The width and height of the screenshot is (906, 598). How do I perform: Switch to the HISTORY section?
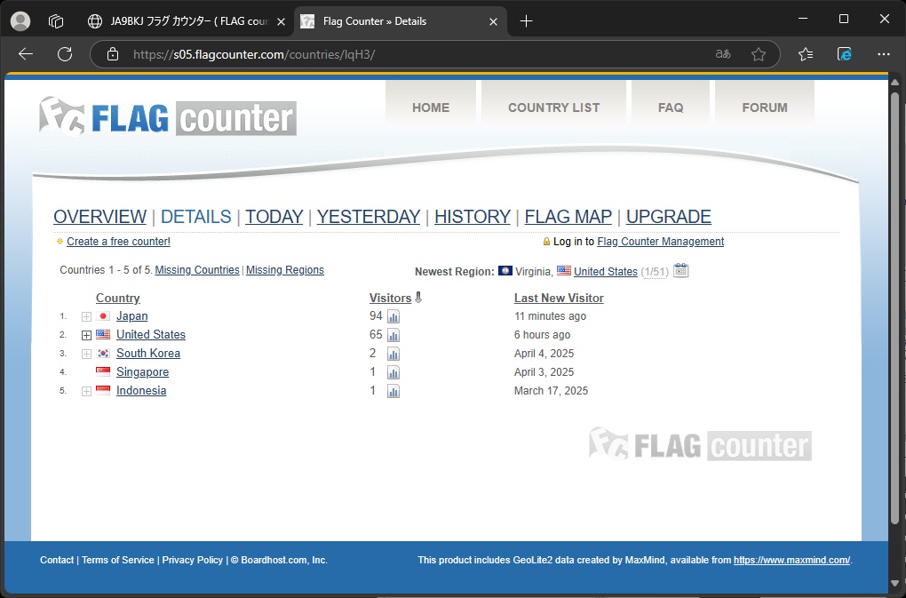point(472,217)
